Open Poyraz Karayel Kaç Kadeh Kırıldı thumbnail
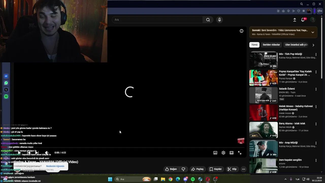 tap(264, 78)
